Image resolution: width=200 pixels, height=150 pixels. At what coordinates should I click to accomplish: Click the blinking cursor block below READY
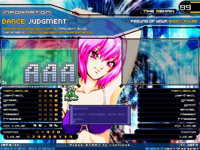point(74,122)
